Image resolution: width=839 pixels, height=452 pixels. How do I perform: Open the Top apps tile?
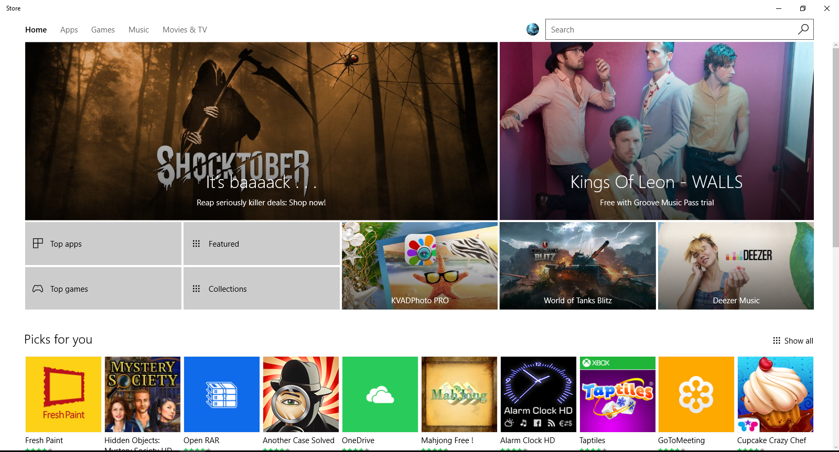pyautogui.click(x=103, y=244)
